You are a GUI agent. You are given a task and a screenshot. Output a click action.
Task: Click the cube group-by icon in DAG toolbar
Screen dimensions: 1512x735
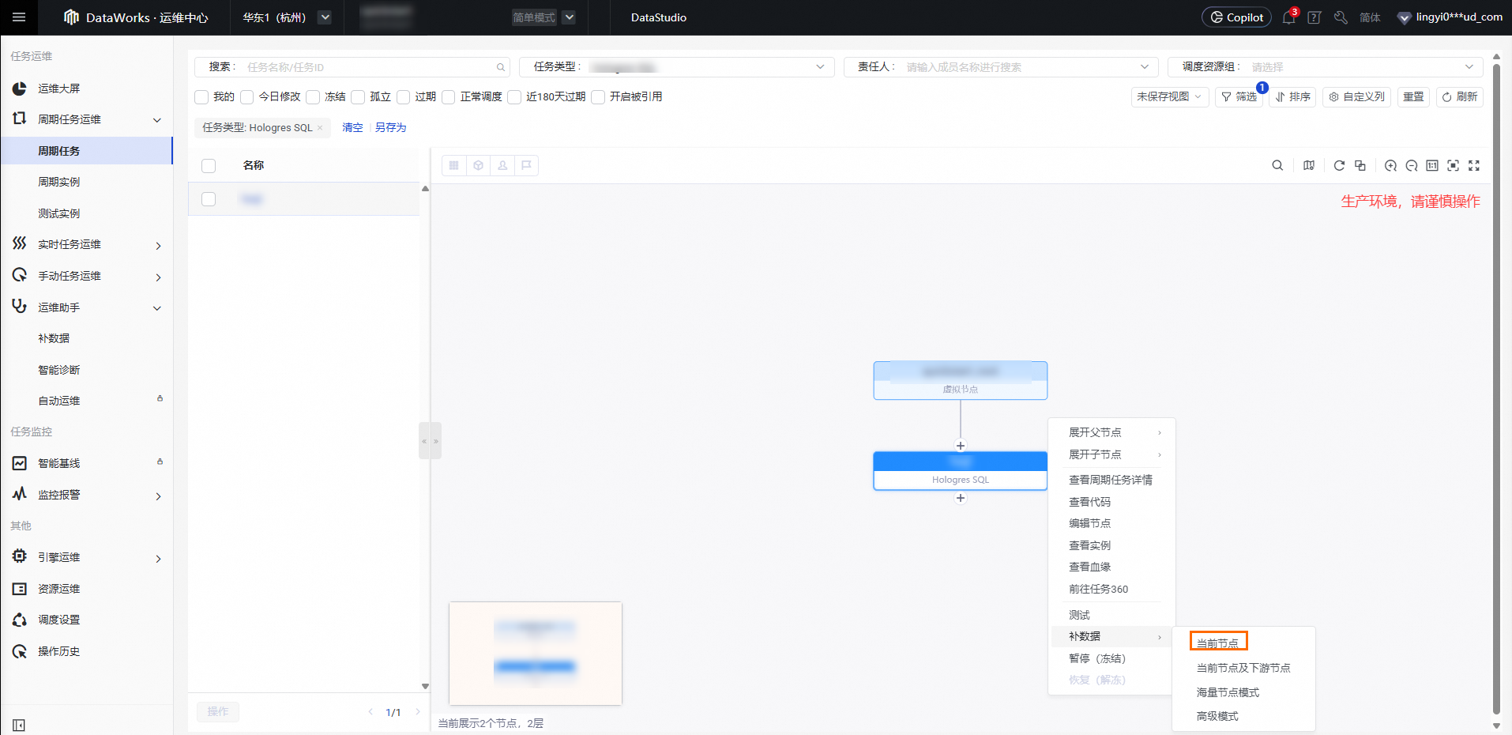point(478,165)
